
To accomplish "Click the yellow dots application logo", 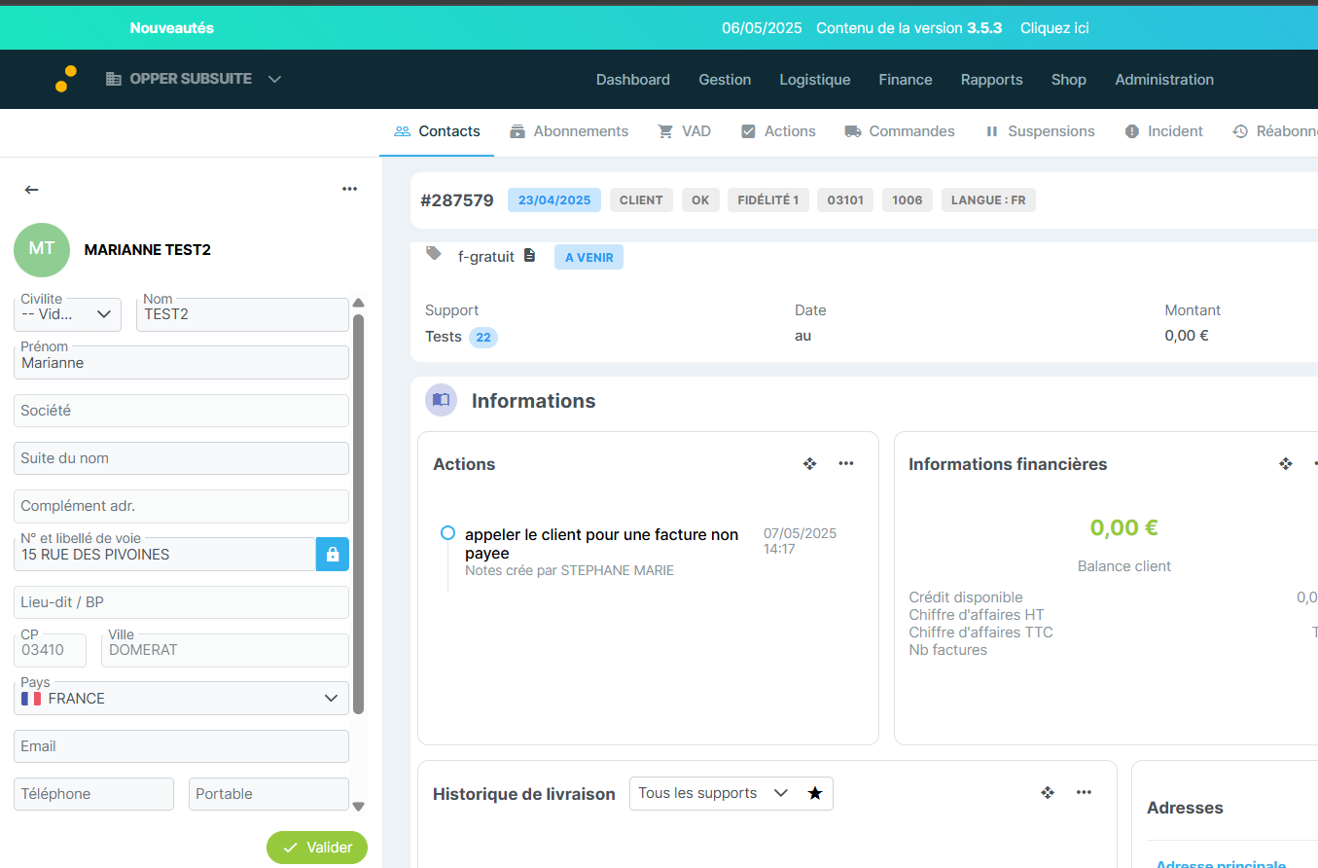I will click(66, 79).
